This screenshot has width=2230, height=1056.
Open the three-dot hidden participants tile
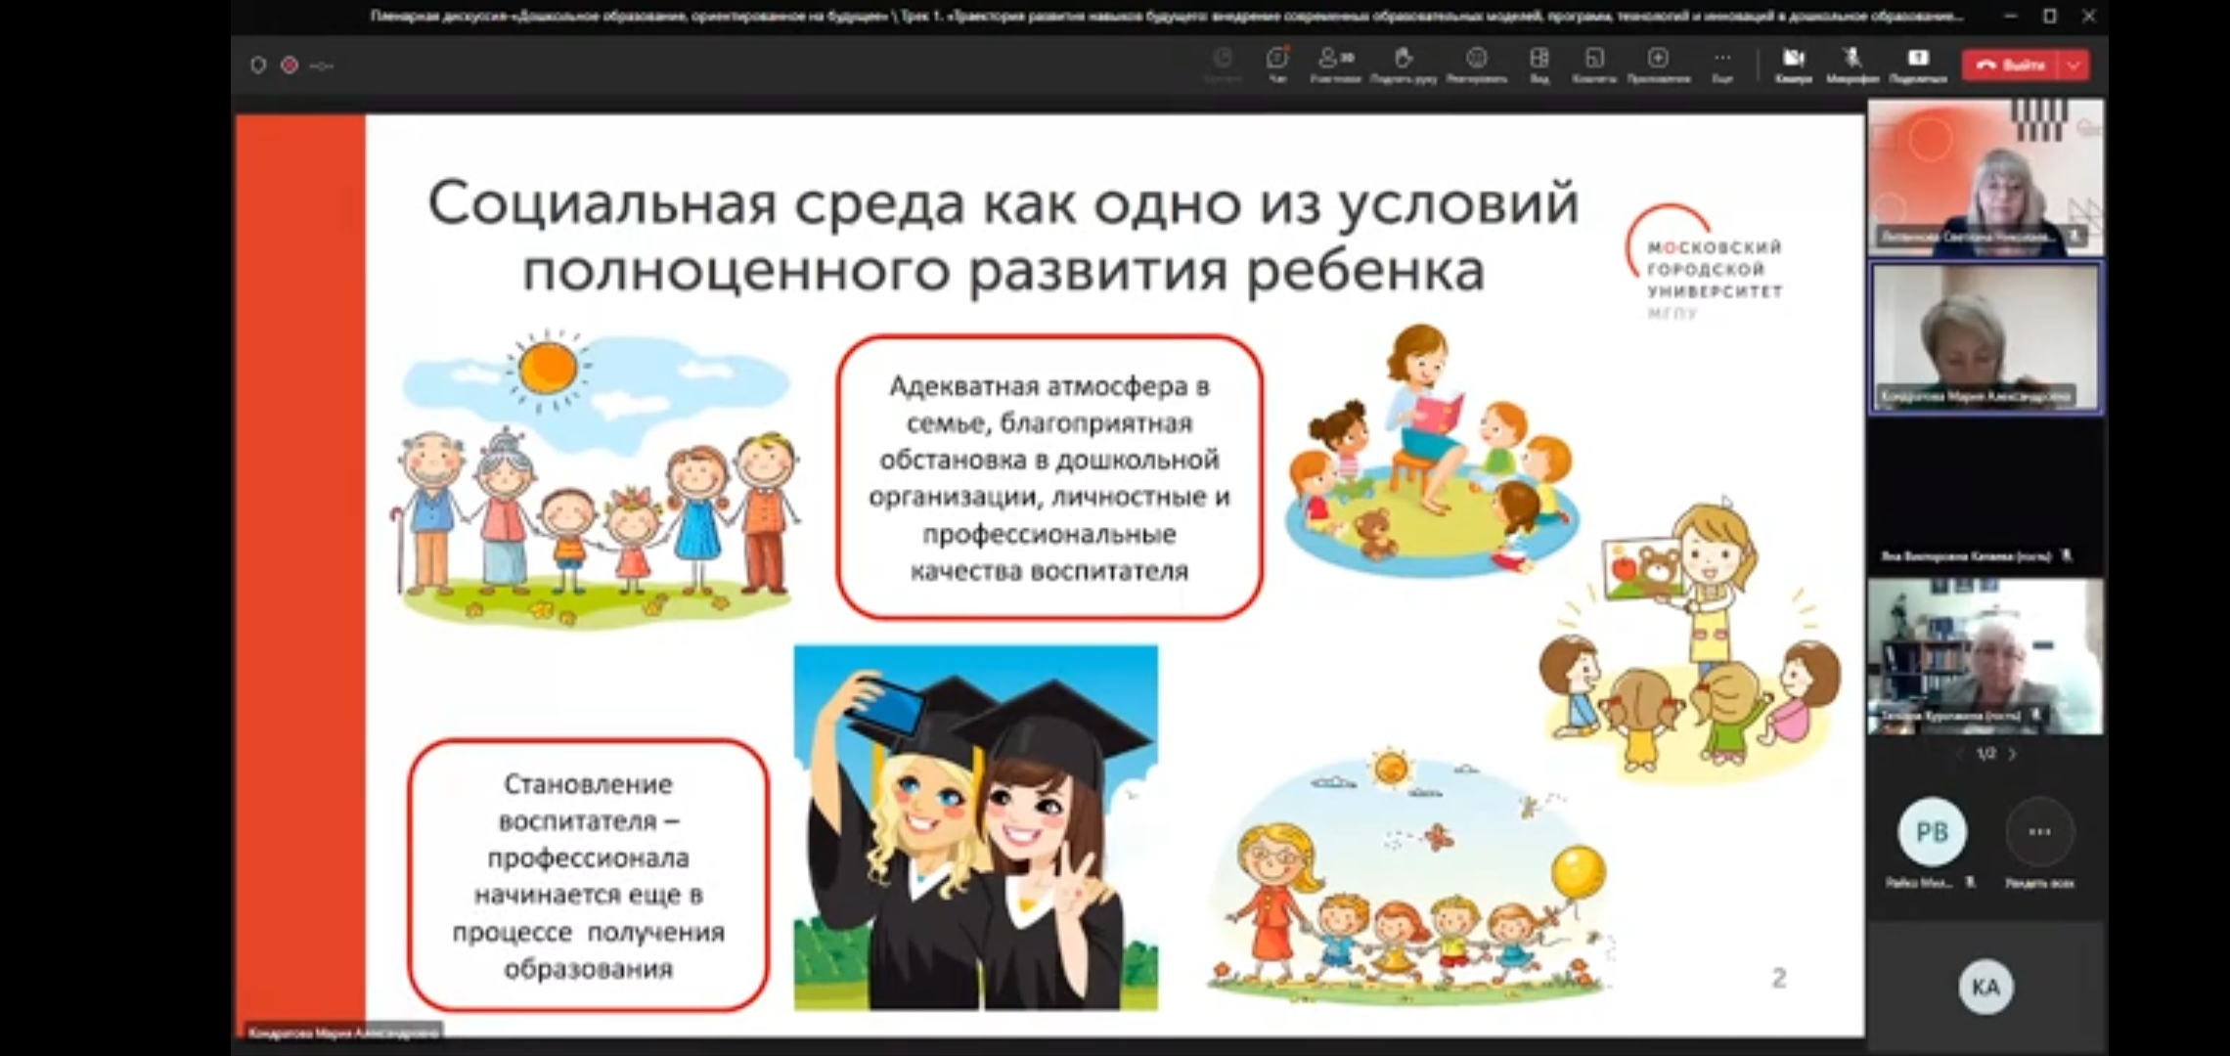click(x=2040, y=830)
